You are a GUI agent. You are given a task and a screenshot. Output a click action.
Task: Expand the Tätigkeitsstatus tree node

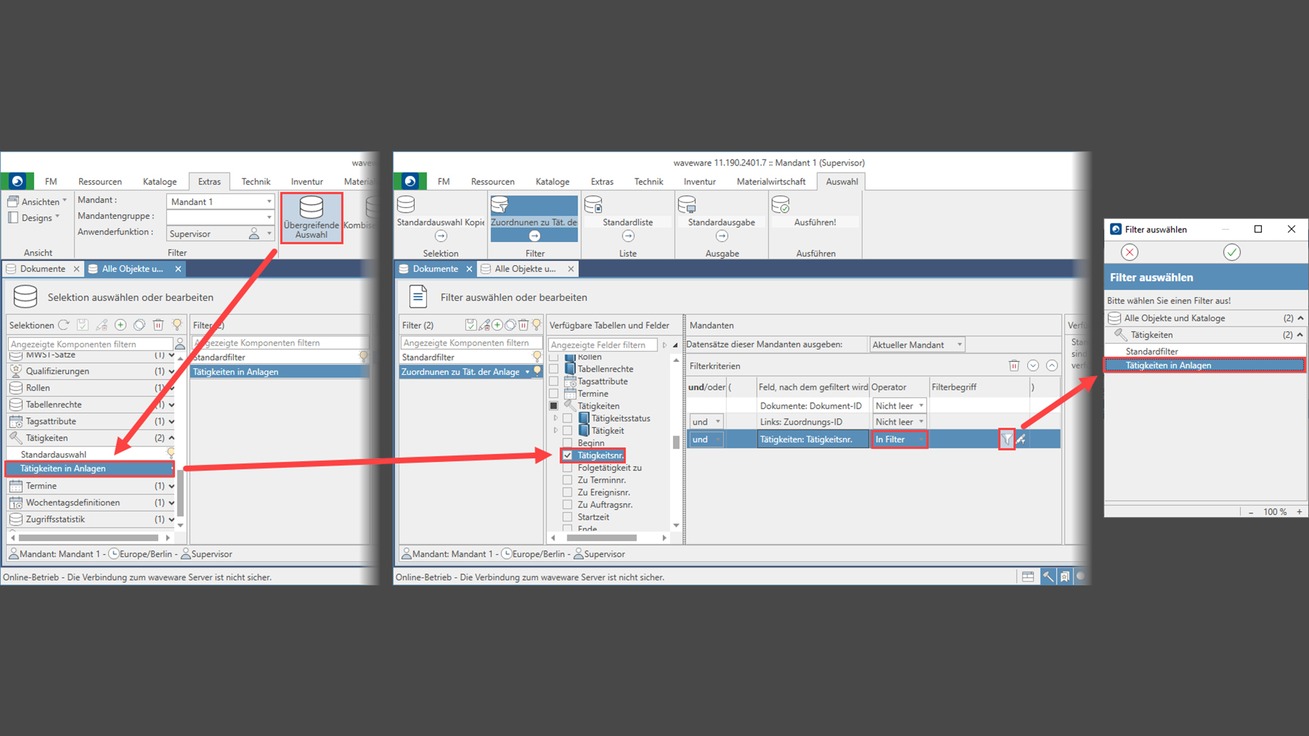click(556, 418)
